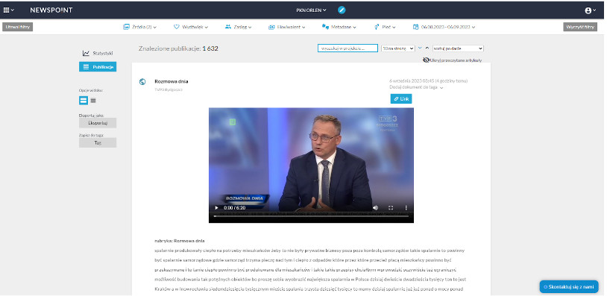This screenshot has width=607, height=296.
Task: Select the Publikacje tab
Action: tap(98, 67)
